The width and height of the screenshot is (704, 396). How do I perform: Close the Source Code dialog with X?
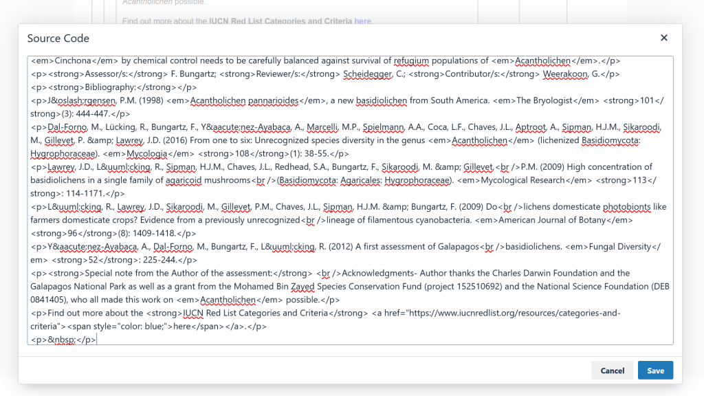click(663, 38)
